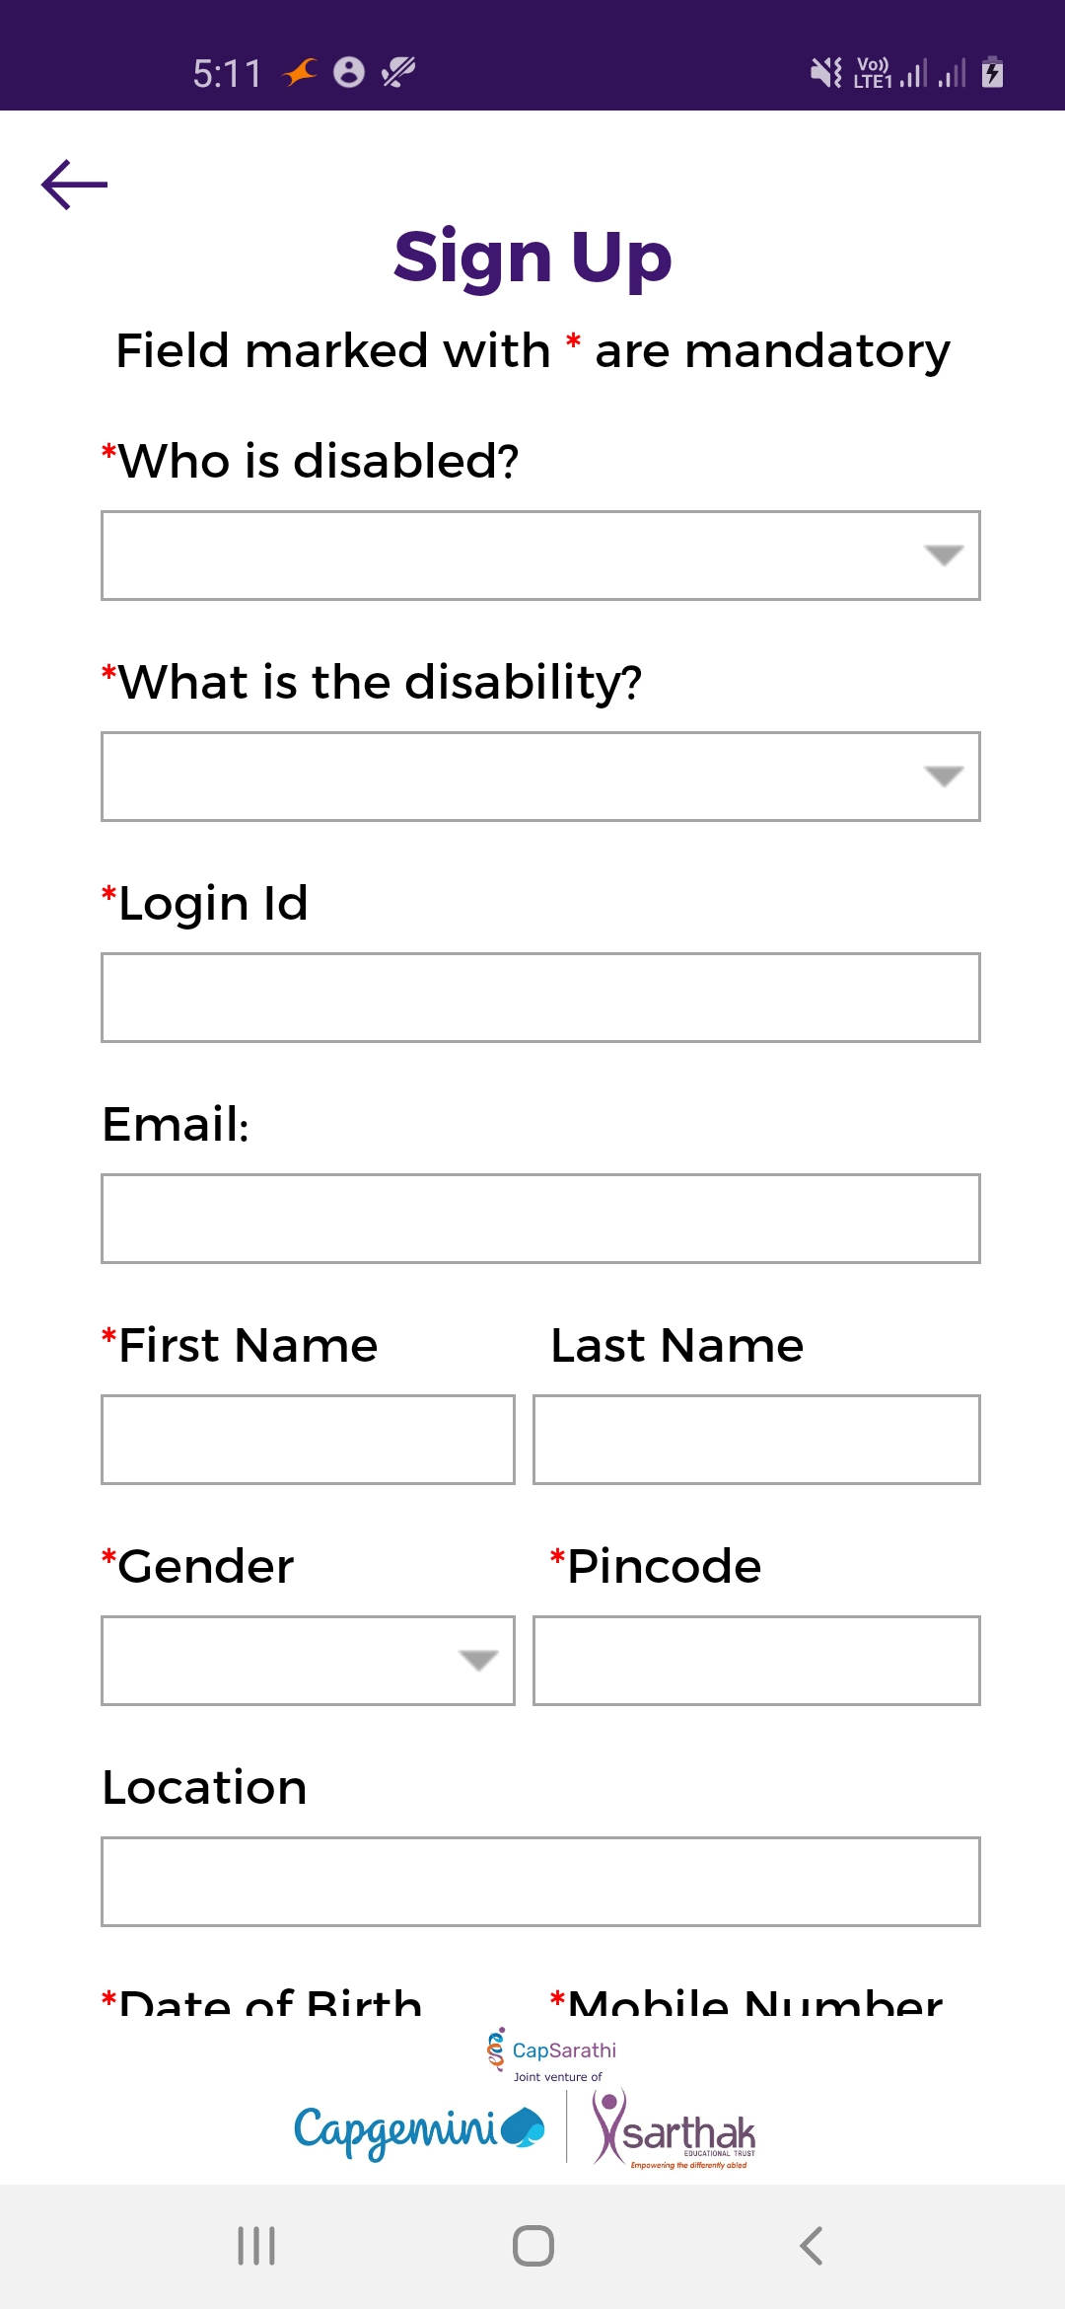The width and height of the screenshot is (1065, 2309).
Task: Tap the Android navigation back chevron
Action: [x=811, y=2246]
